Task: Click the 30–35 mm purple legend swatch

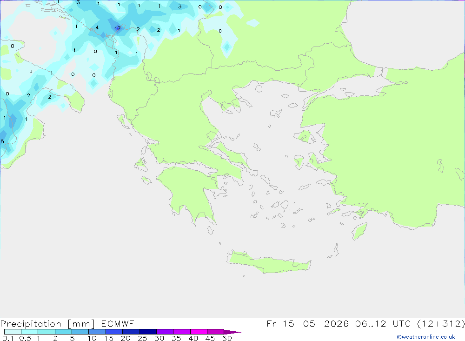Action: point(165,332)
